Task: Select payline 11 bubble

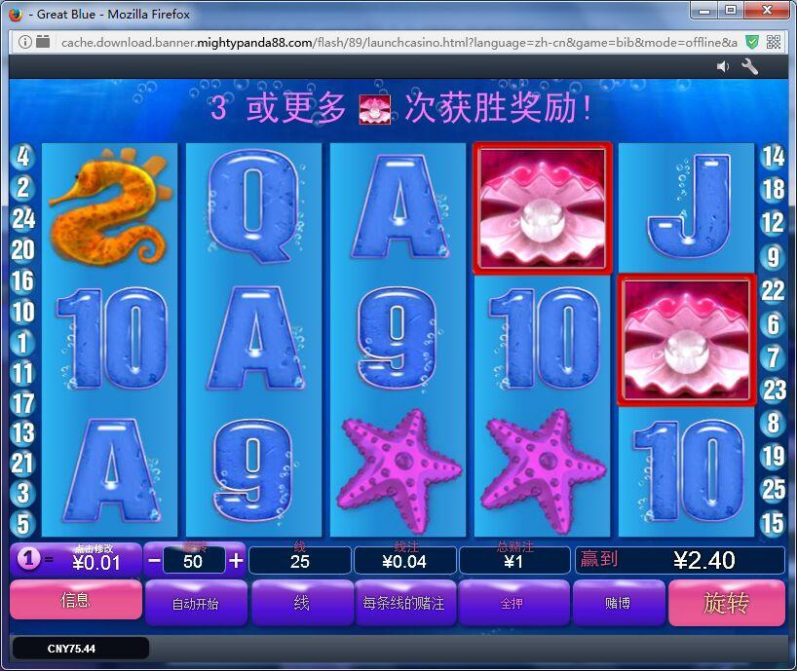Action: [x=22, y=373]
